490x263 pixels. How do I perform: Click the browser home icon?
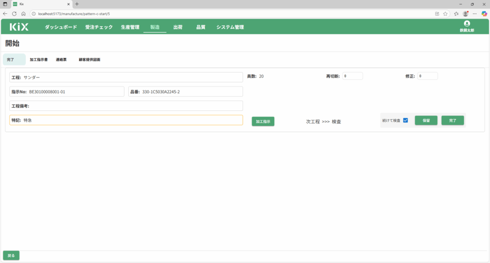point(23,14)
